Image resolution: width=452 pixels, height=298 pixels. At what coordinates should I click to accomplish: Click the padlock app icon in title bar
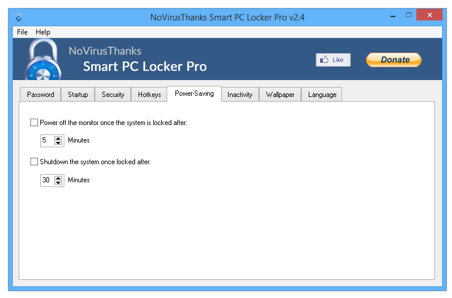point(19,18)
